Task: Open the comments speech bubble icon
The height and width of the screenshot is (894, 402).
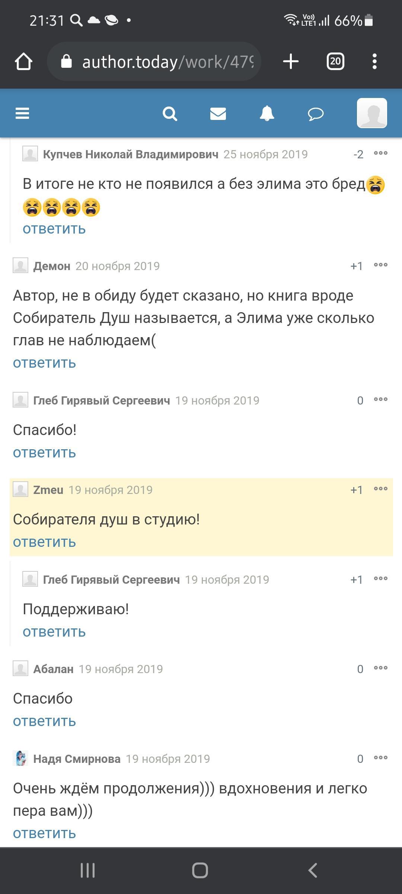Action: pyautogui.click(x=316, y=113)
